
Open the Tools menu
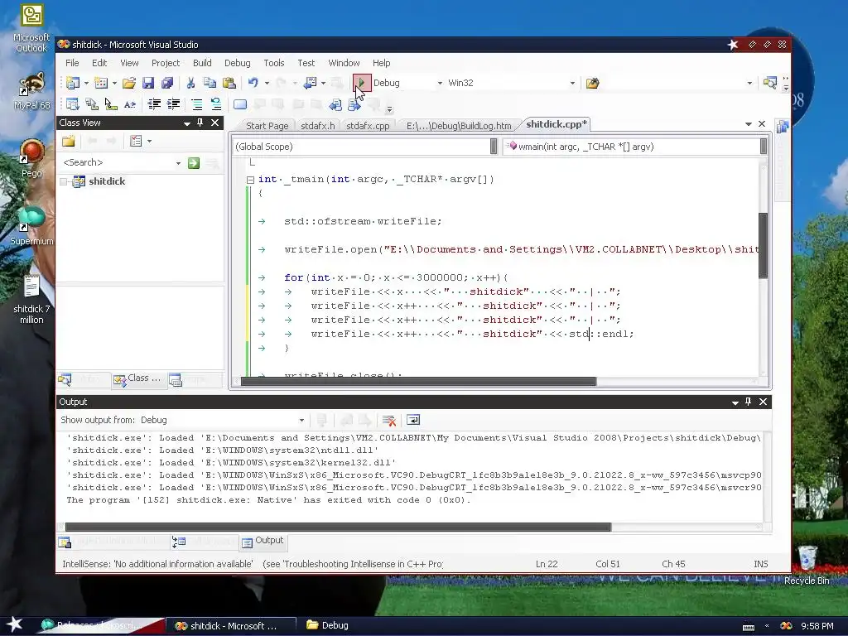(274, 63)
